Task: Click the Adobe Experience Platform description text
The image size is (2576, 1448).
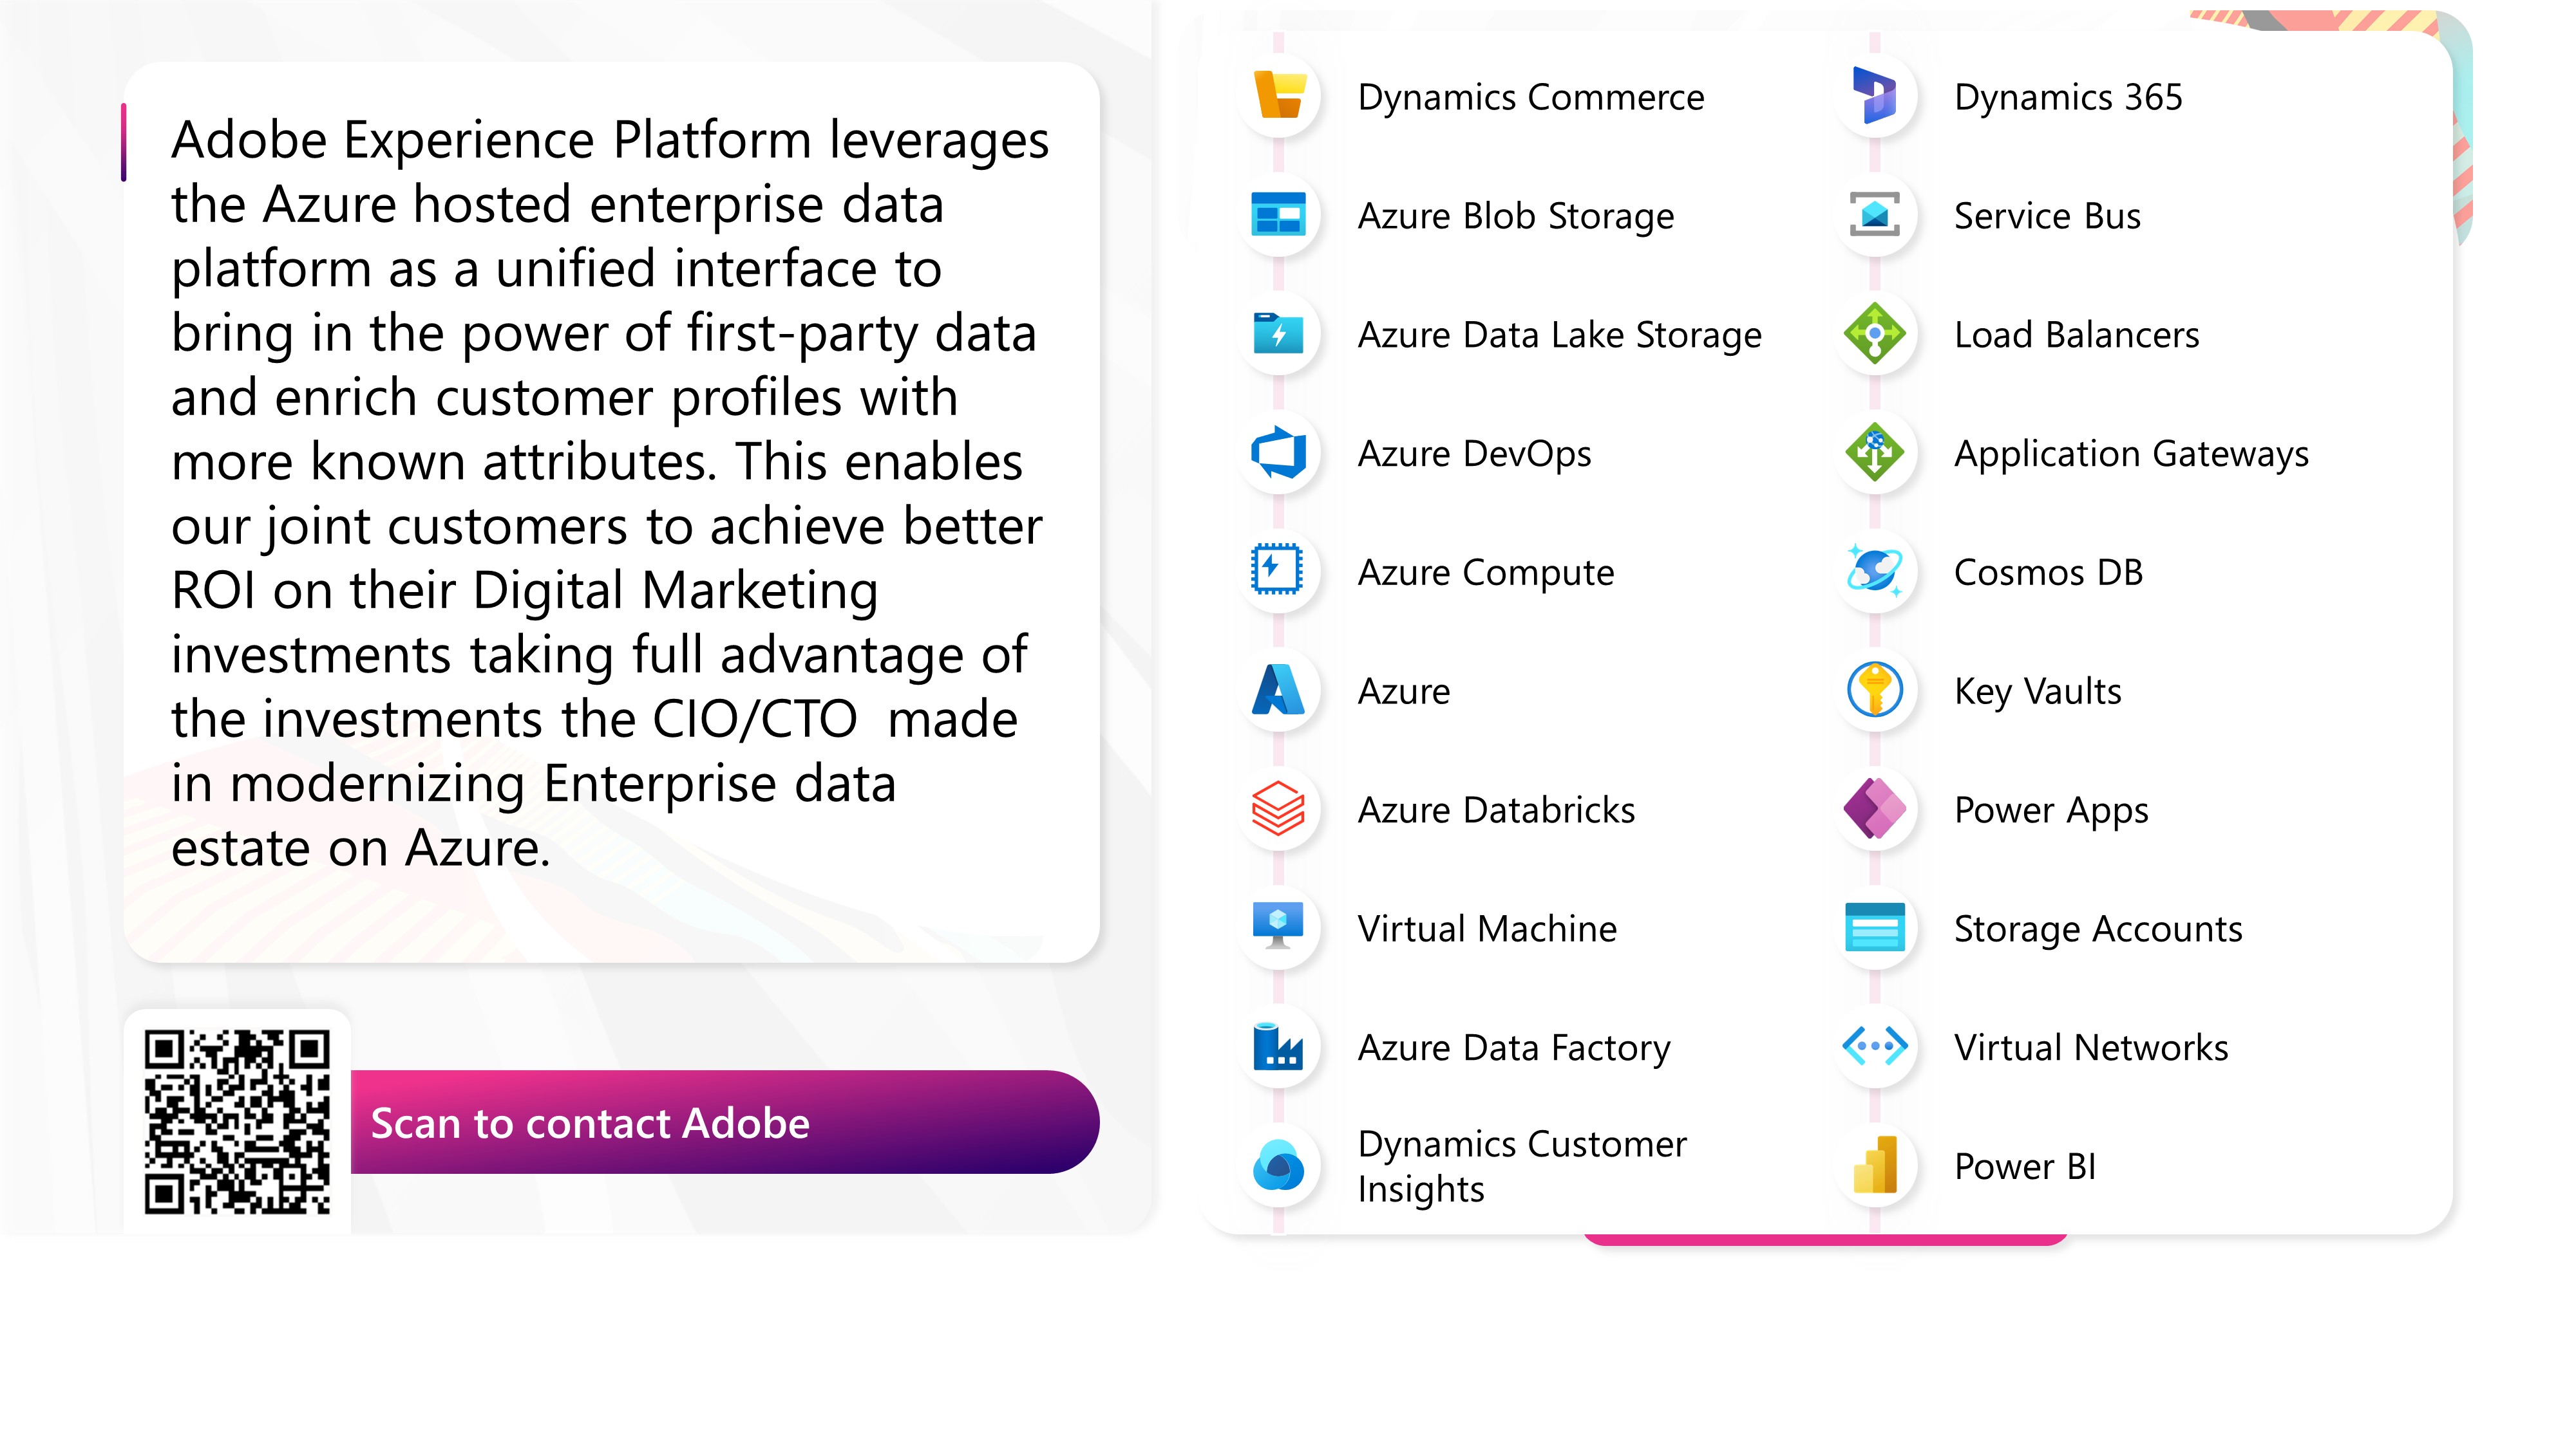Action: tap(610, 493)
